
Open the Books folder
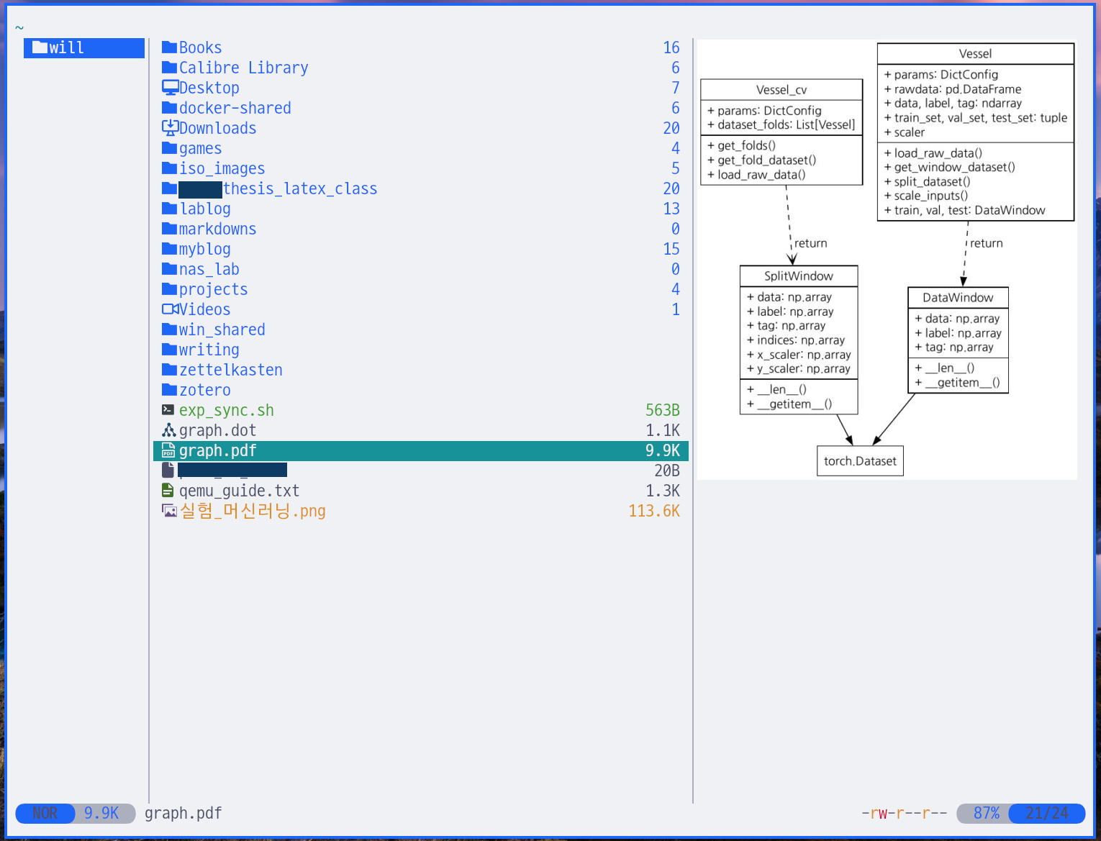coord(200,47)
